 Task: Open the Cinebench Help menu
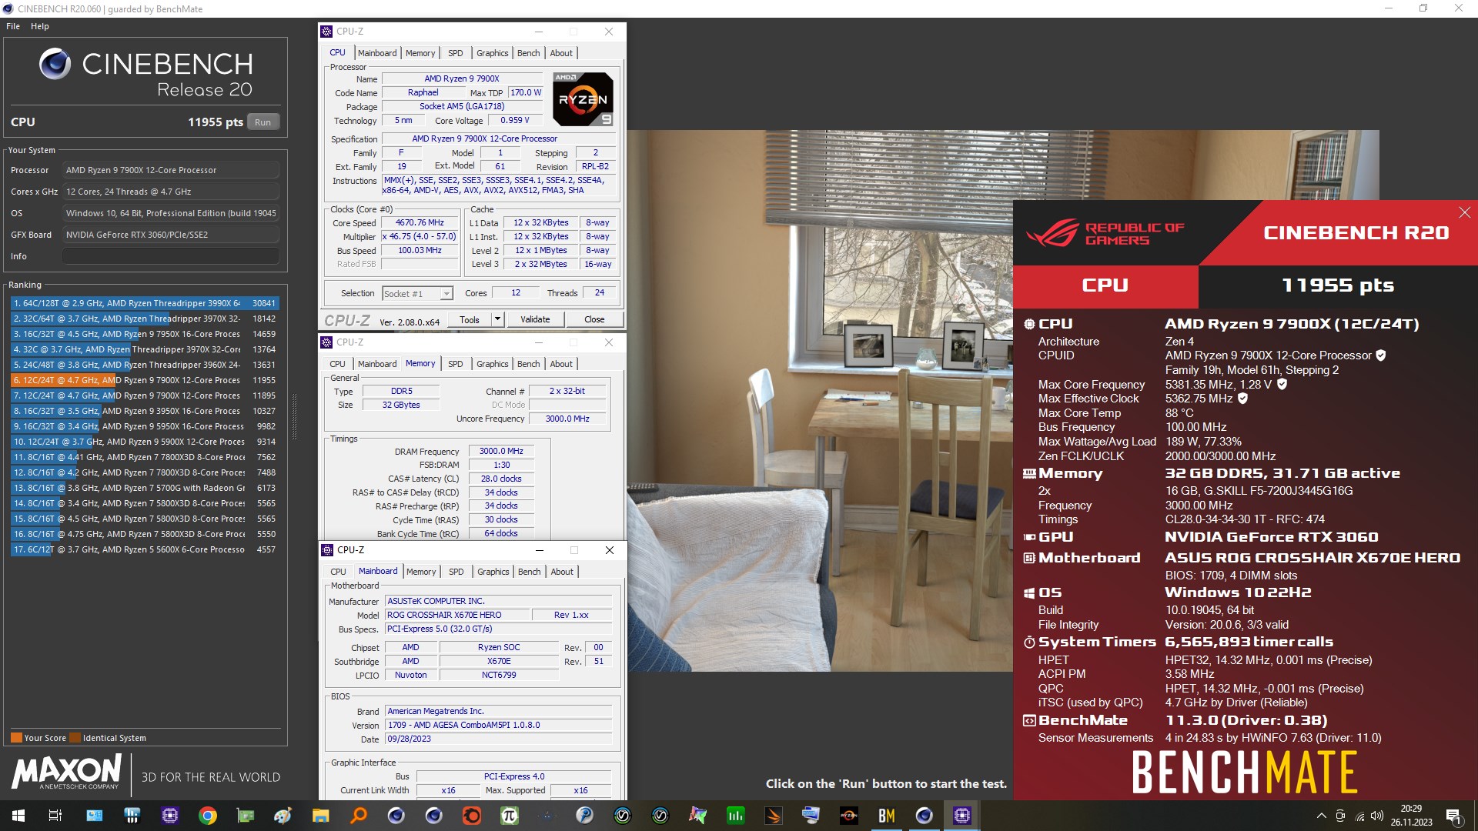pyautogui.click(x=40, y=26)
